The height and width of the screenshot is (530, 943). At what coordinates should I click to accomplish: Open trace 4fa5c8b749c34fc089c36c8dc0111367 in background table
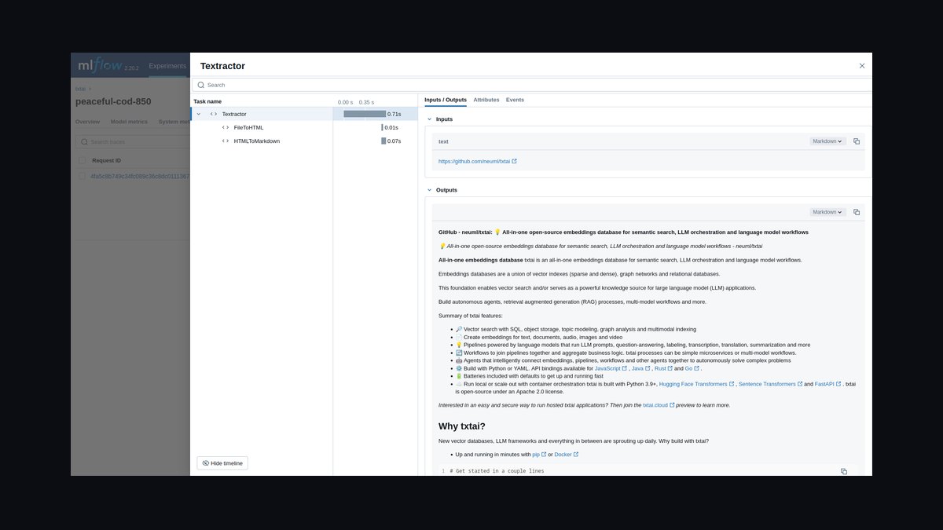140,176
